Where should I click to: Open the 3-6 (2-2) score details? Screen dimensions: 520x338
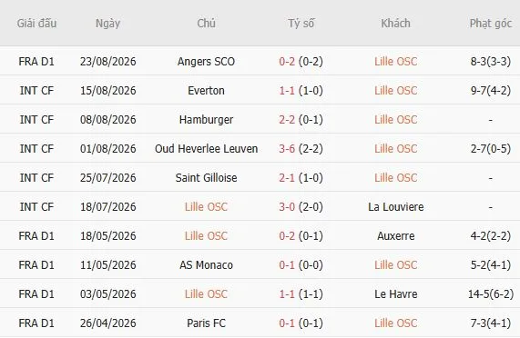301,149
